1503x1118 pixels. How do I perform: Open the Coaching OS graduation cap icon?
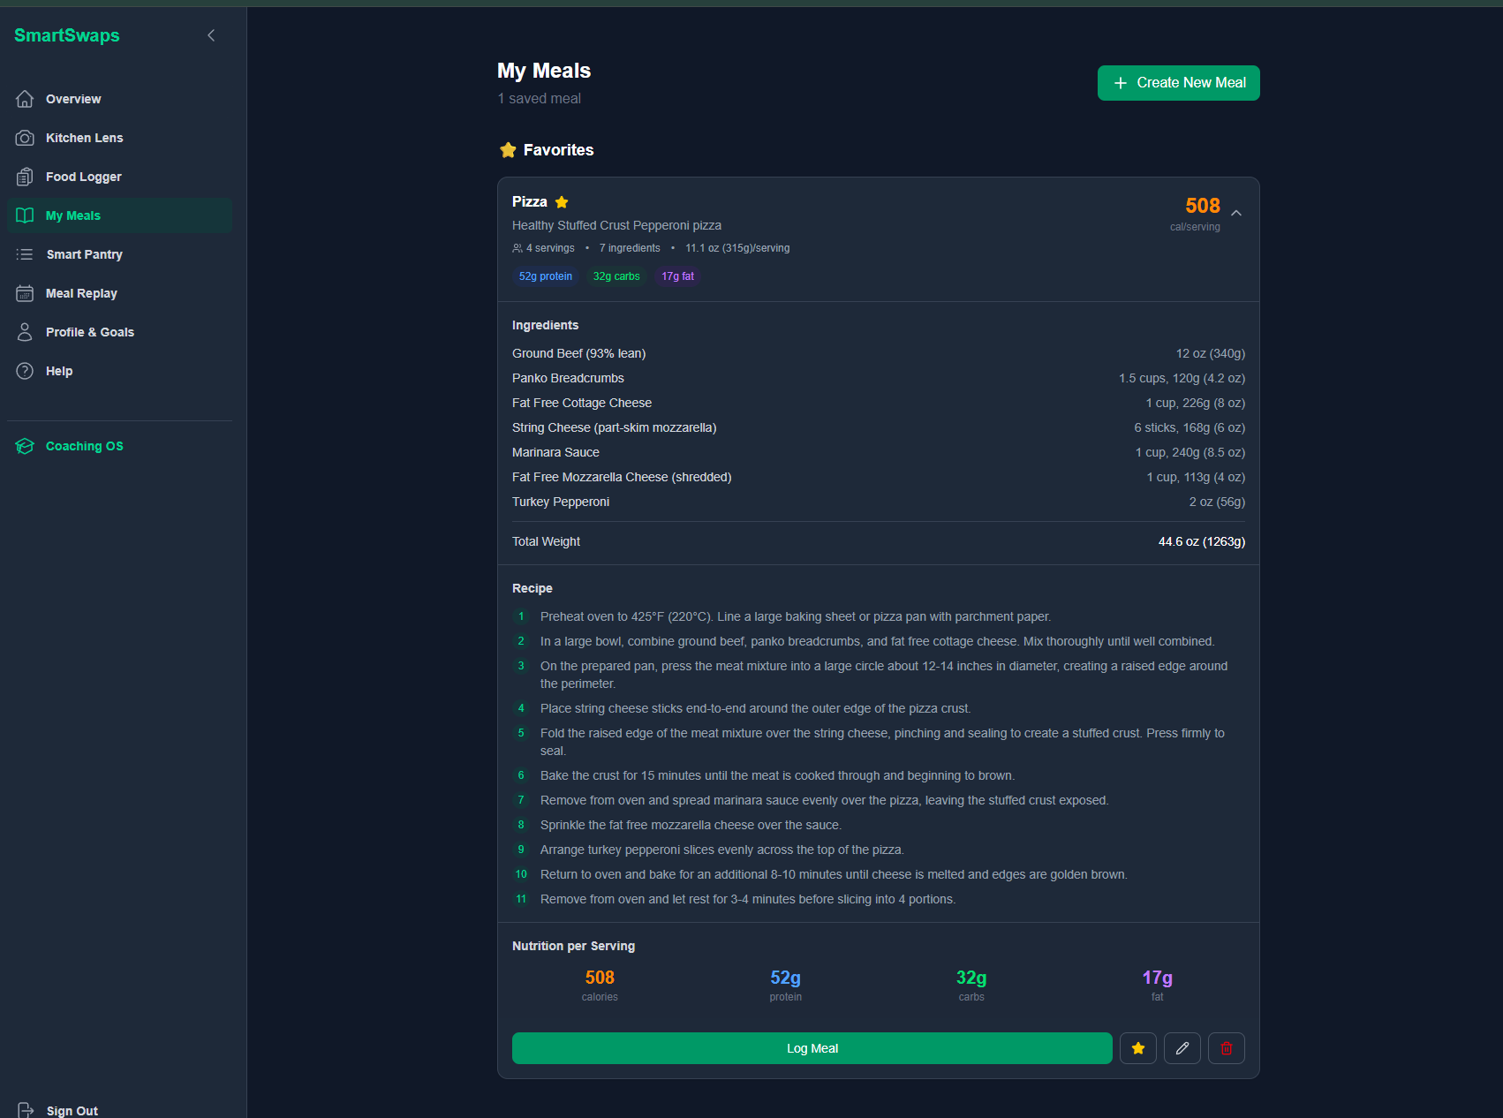[x=25, y=446]
